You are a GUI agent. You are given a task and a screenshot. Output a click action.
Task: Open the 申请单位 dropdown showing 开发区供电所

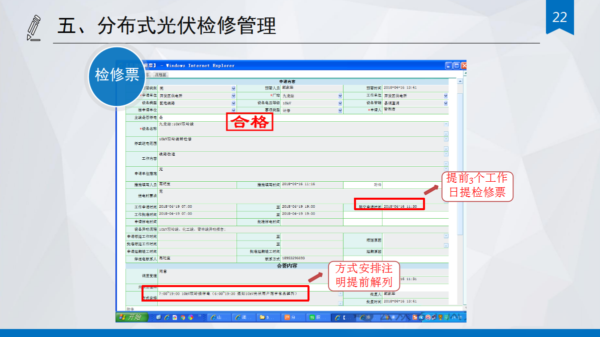coord(233,95)
